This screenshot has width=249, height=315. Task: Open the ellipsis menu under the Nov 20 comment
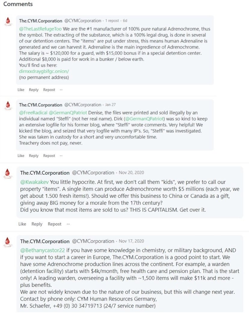click(68, 224)
